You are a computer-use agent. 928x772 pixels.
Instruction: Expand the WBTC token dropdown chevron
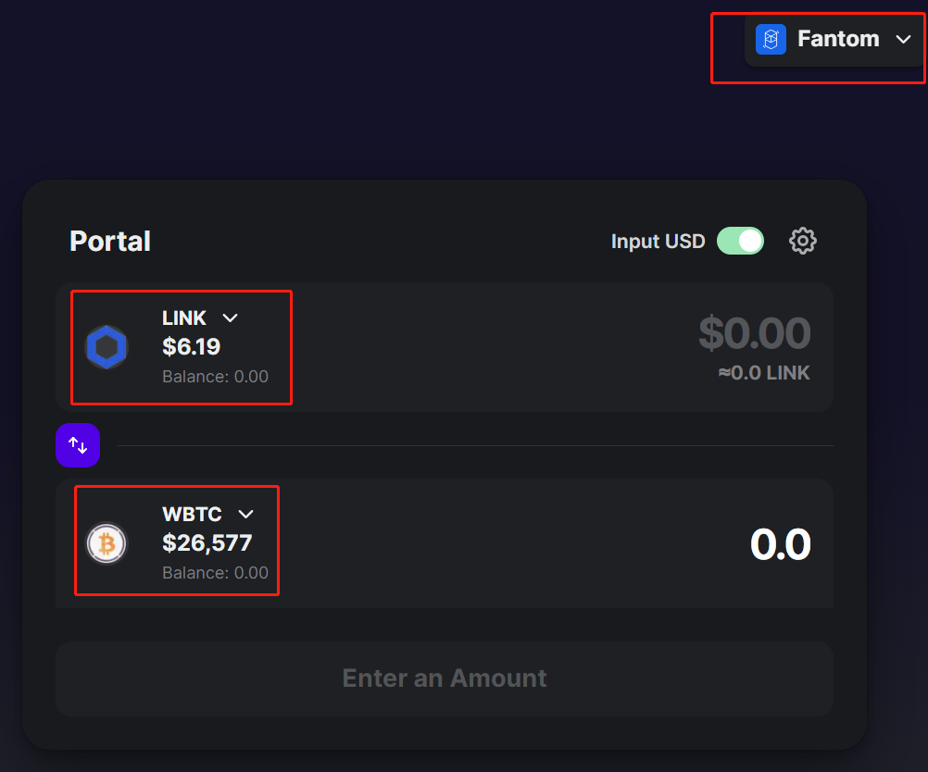(x=245, y=515)
